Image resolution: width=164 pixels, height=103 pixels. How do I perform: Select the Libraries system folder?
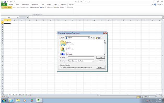point(67,43)
